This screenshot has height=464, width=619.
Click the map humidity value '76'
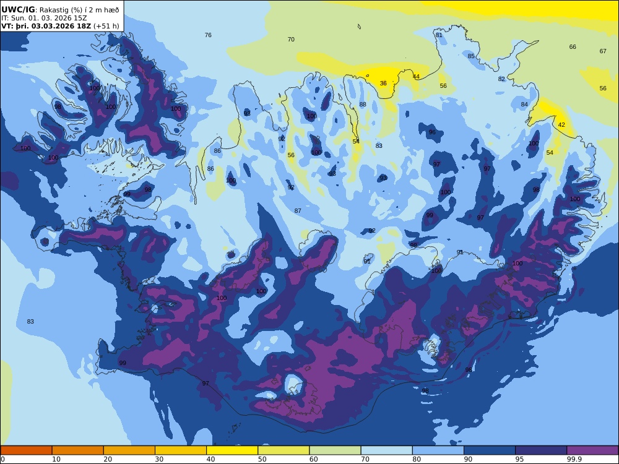coord(208,35)
